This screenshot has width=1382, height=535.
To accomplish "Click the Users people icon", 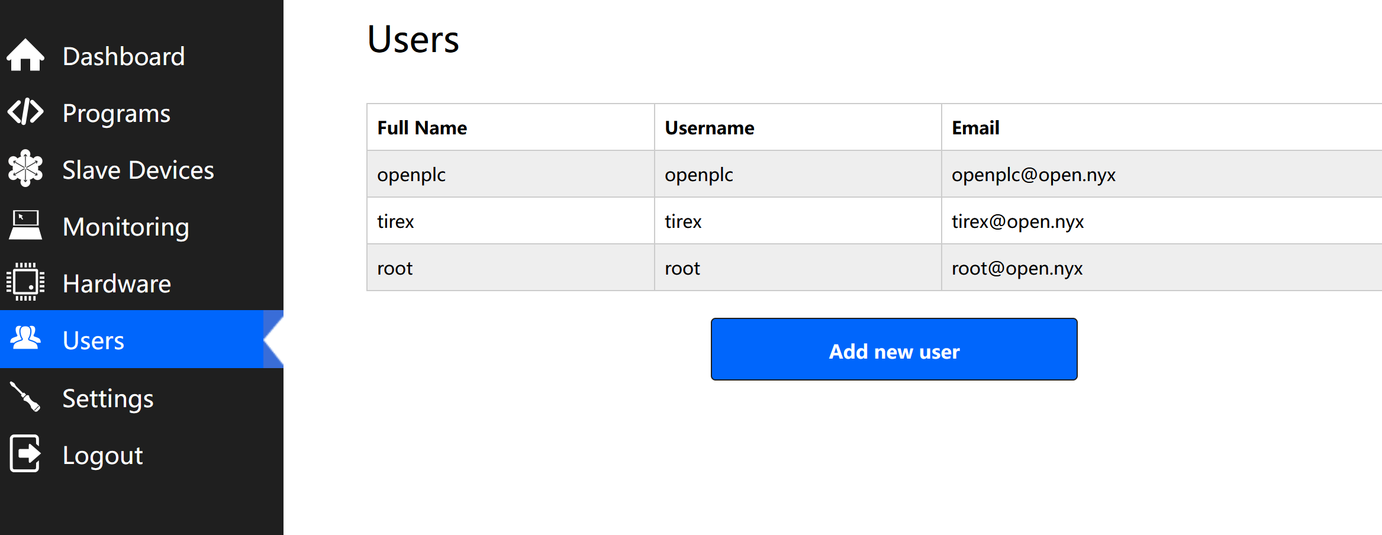I will point(25,339).
